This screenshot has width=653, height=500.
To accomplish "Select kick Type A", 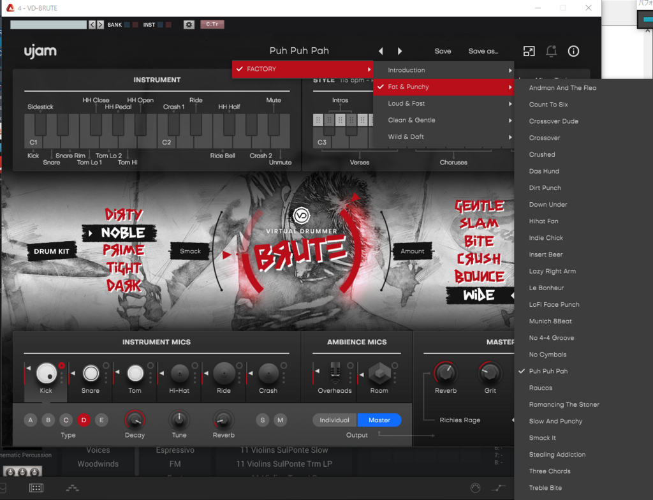I will click(31, 420).
